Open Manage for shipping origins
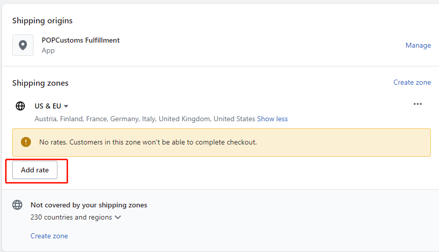Screen dimensions: 439x252 (418, 45)
